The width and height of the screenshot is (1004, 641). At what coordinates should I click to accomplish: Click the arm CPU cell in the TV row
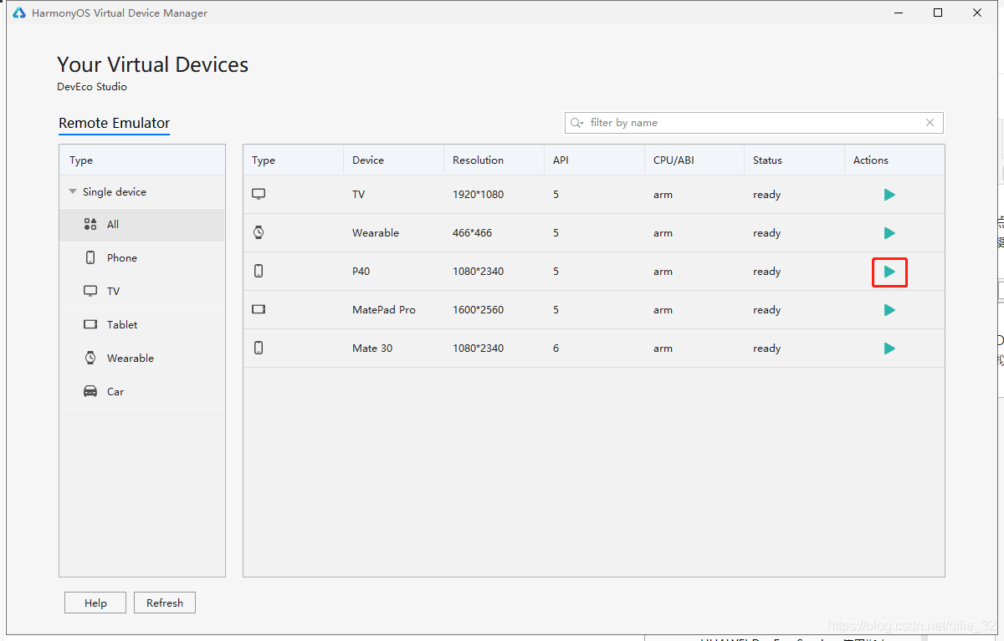[x=663, y=195]
